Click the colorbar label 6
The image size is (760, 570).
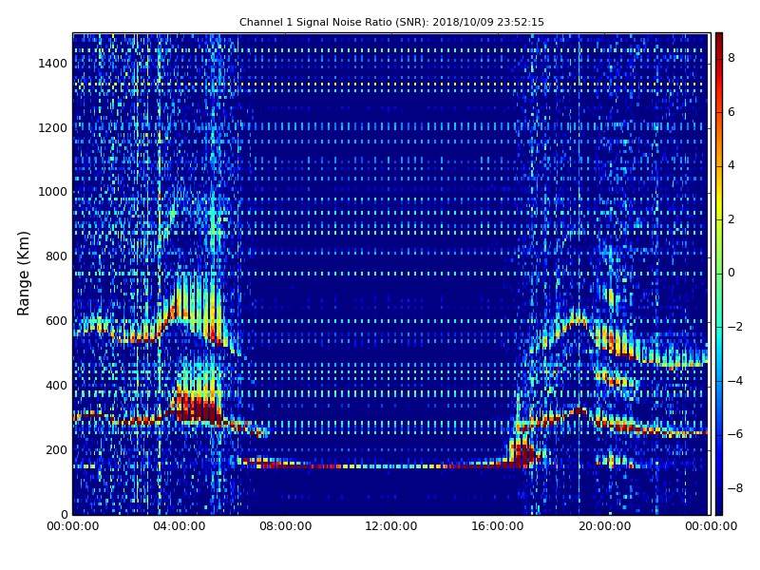[x=731, y=112]
